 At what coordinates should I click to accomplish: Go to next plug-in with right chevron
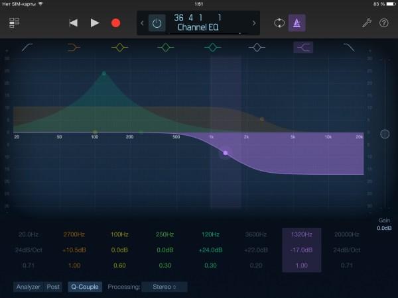coord(254,23)
